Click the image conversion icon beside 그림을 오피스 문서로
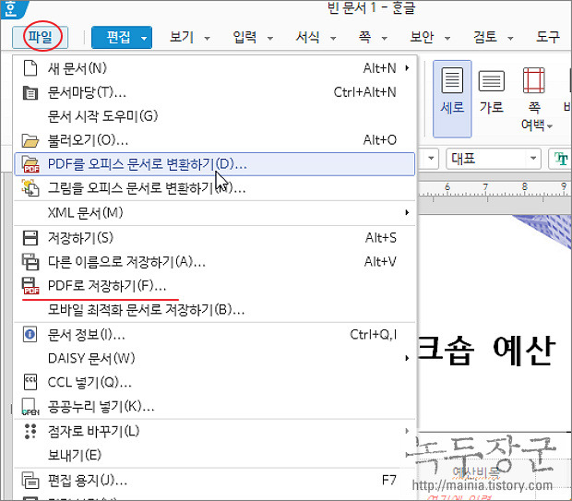The width and height of the screenshot is (572, 501). [x=30, y=188]
